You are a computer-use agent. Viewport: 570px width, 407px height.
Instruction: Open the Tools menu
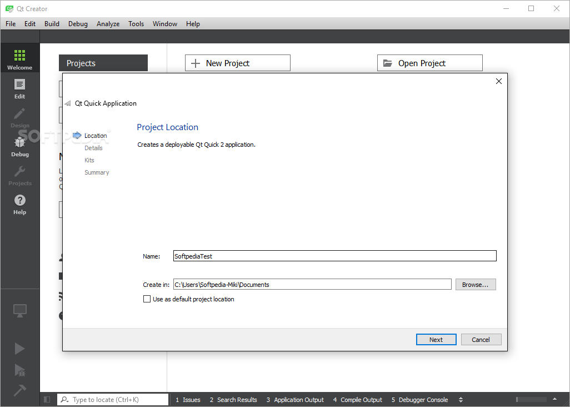(x=136, y=24)
